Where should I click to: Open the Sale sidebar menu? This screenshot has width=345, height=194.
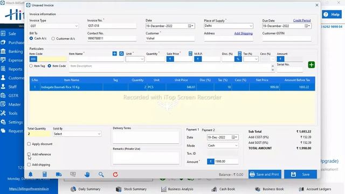tap(12, 33)
